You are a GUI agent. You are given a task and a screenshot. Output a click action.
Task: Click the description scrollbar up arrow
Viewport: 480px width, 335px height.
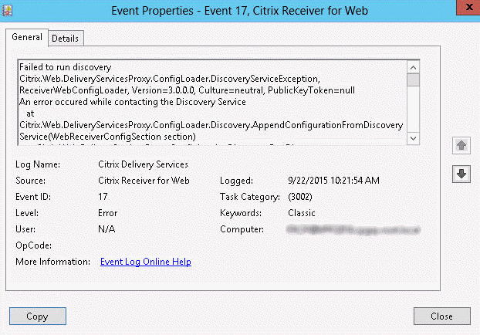click(414, 67)
